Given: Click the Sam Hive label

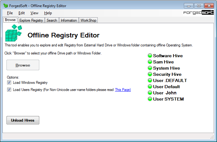Looking at the screenshot, I should point(164,62).
